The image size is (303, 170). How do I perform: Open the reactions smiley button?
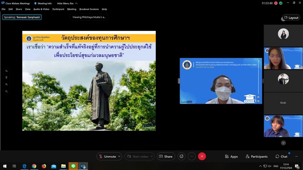pyautogui.click(x=181, y=156)
